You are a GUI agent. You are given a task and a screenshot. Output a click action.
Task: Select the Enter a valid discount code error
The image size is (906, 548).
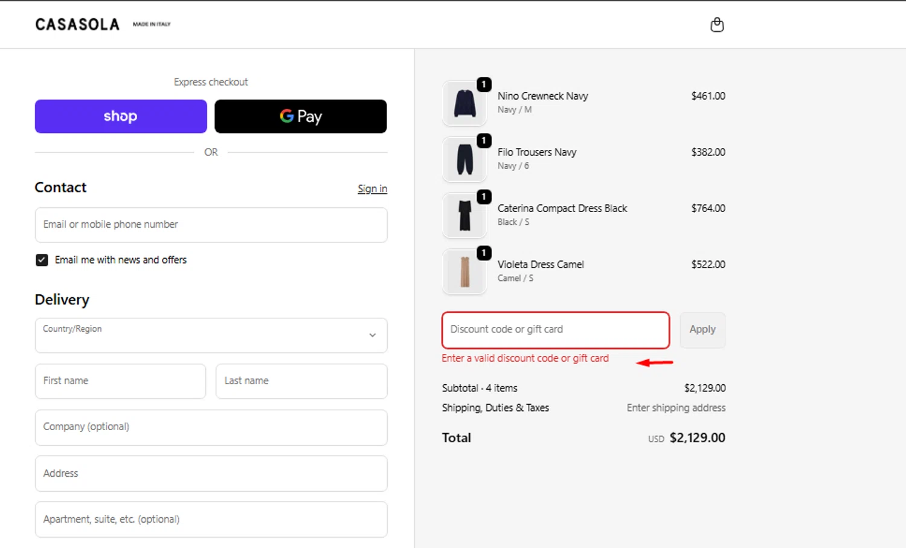pos(525,358)
